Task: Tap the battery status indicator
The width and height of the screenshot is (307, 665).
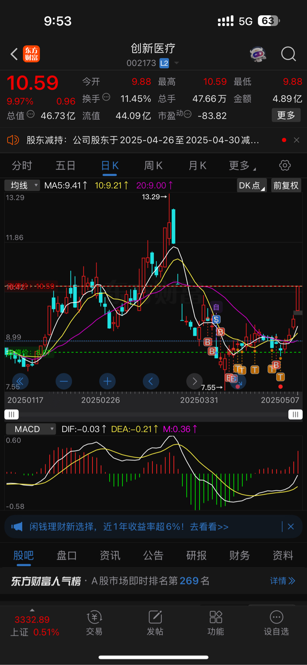Action: click(x=269, y=21)
